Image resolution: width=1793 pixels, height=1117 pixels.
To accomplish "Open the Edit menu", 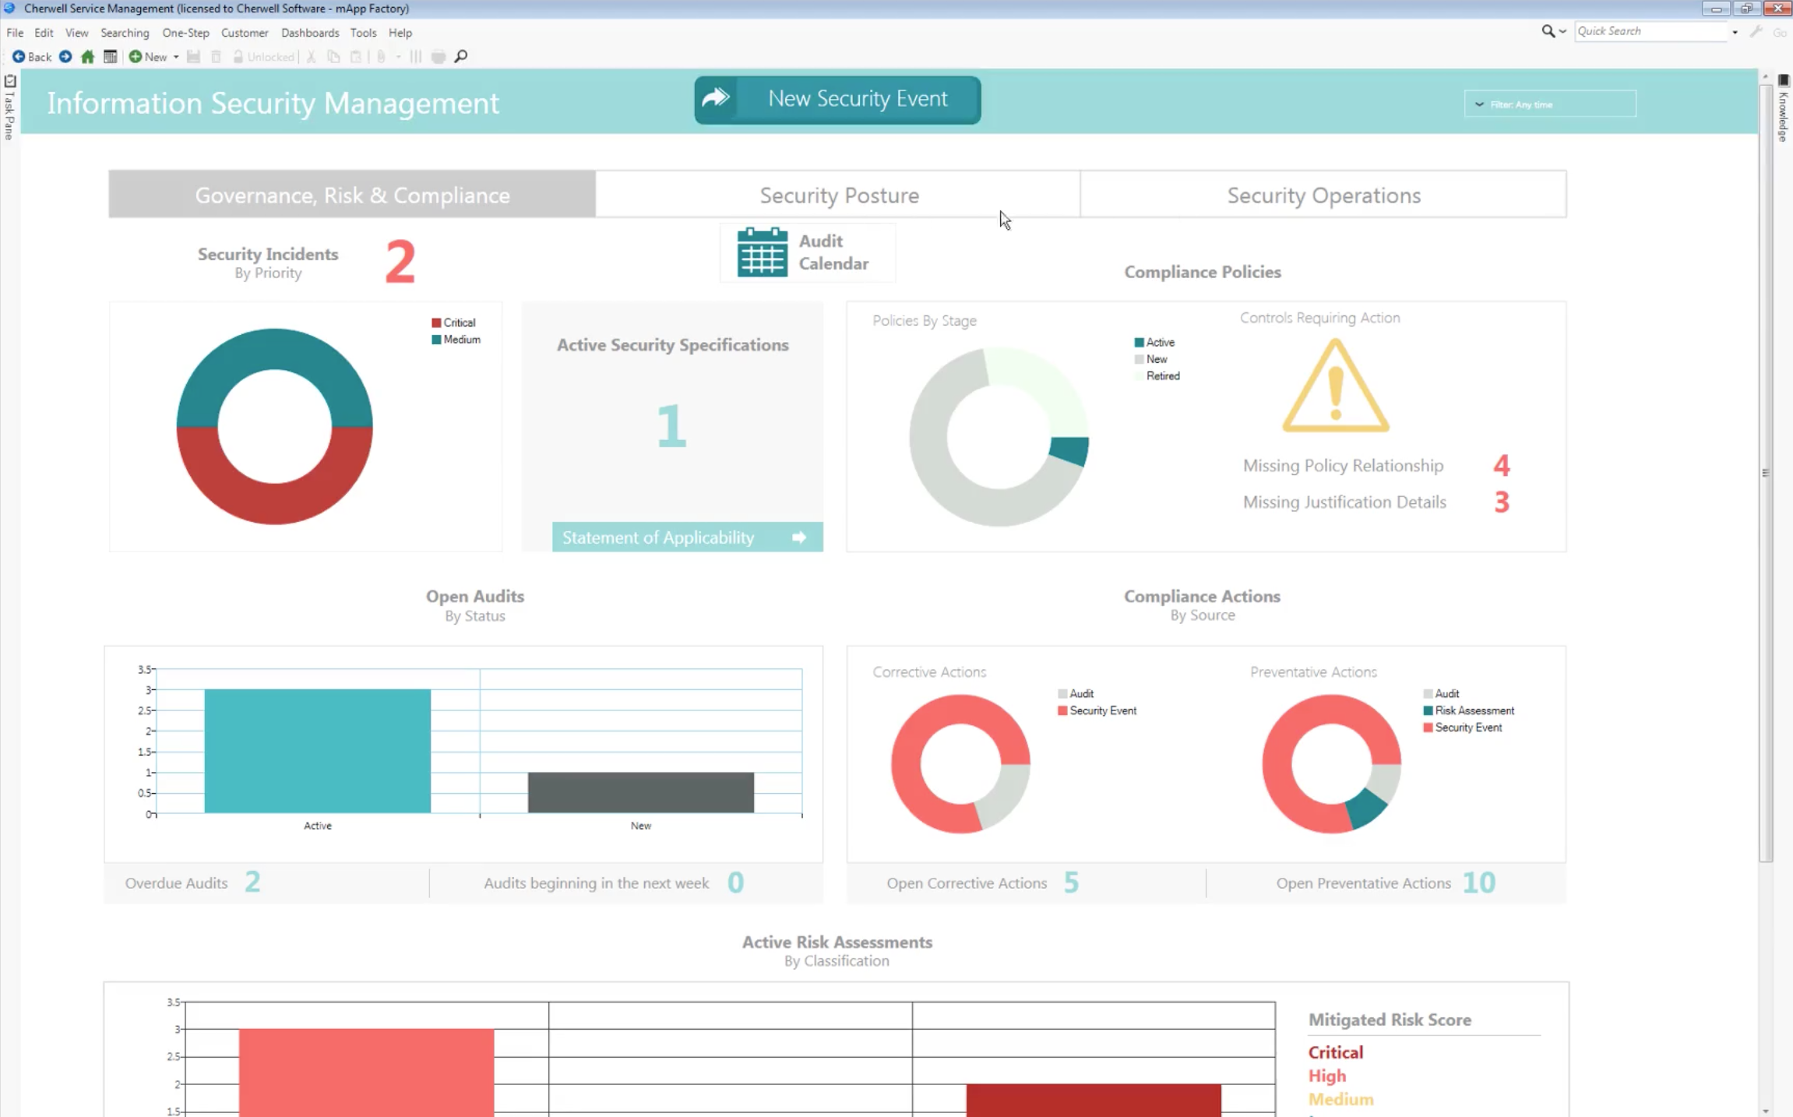I will click(44, 33).
